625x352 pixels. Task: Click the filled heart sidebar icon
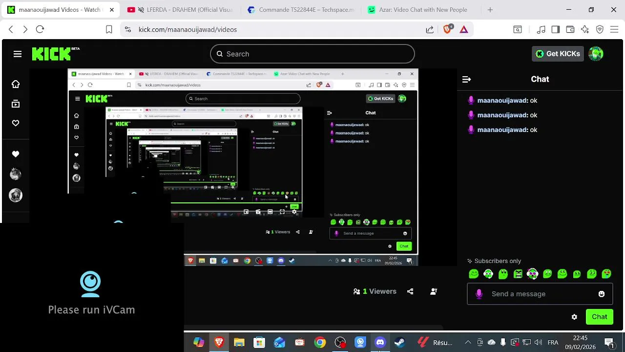point(16,154)
